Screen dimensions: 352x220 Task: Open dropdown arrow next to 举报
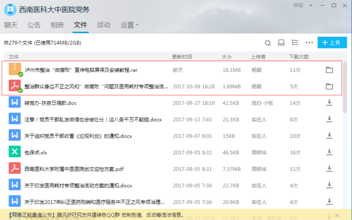pos(311,6)
